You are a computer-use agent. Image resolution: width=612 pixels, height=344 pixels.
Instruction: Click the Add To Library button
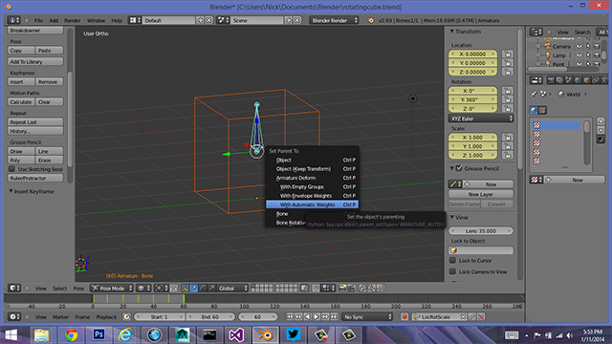click(35, 61)
